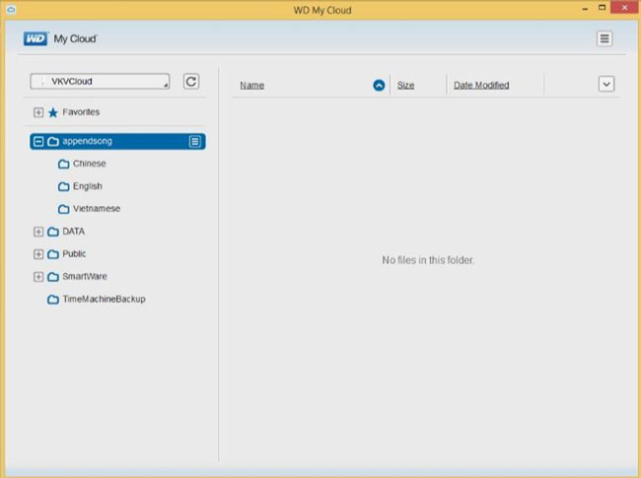This screenshot has width=641, height=478.
Task: Expand the column options chevron dropdown
Action: pos(606,85)
